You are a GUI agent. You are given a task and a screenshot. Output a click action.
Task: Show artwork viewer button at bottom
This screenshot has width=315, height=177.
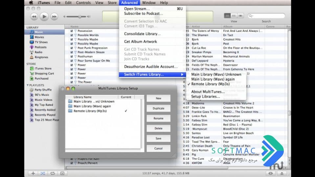tap(62, 173)
